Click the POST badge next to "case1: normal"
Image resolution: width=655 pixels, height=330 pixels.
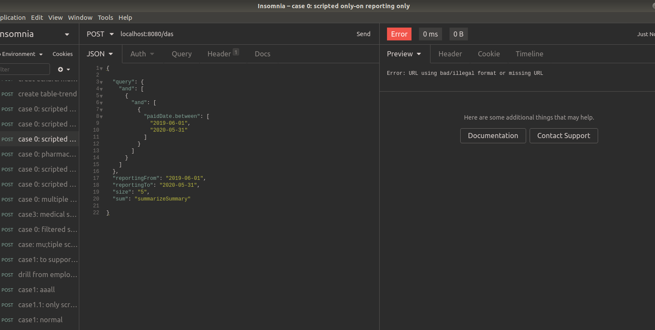(x=7, y=320)
